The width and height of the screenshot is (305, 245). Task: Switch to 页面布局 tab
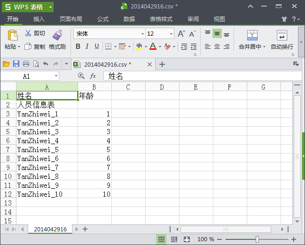(x=71, y=19)
